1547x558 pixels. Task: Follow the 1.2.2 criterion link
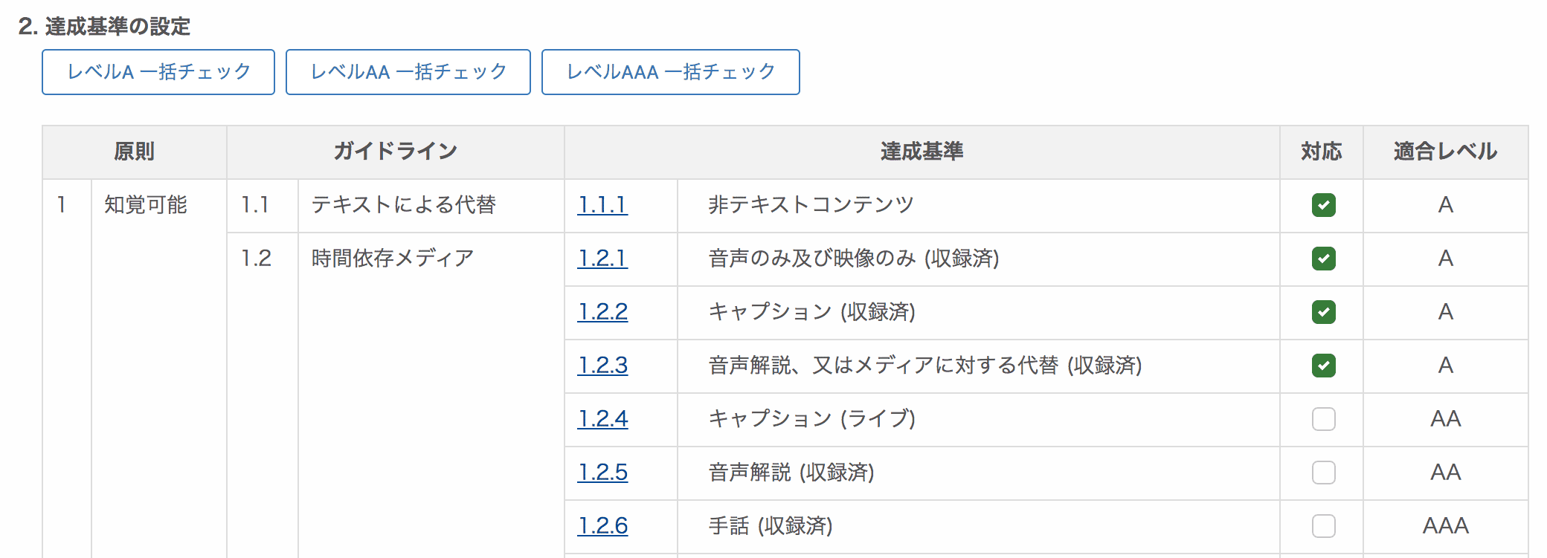[602, 312]
